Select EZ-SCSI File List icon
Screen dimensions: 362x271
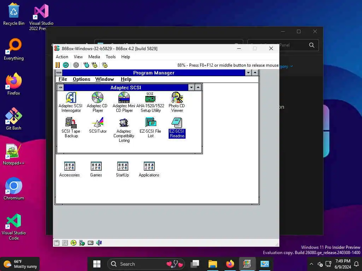150,127
